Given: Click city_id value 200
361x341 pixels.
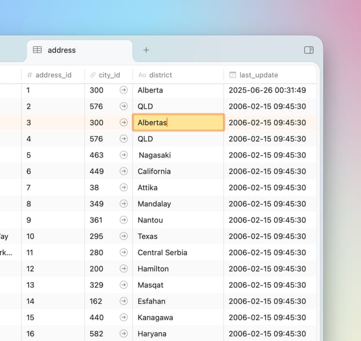Looking at the screenshot, I should [x=96, y=269].
